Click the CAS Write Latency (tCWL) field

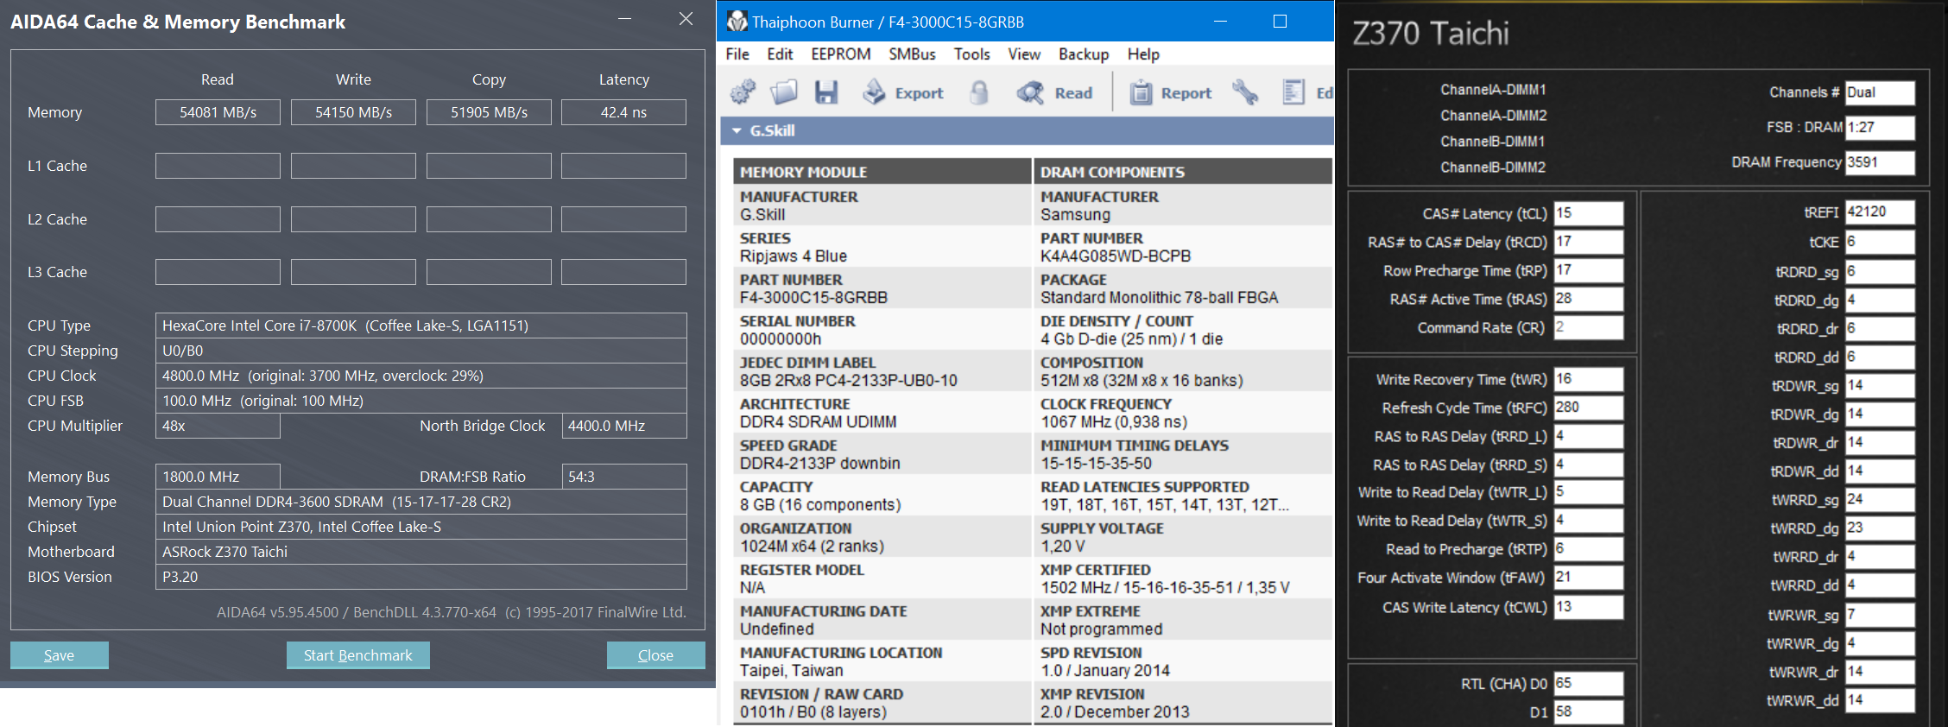1589,607
